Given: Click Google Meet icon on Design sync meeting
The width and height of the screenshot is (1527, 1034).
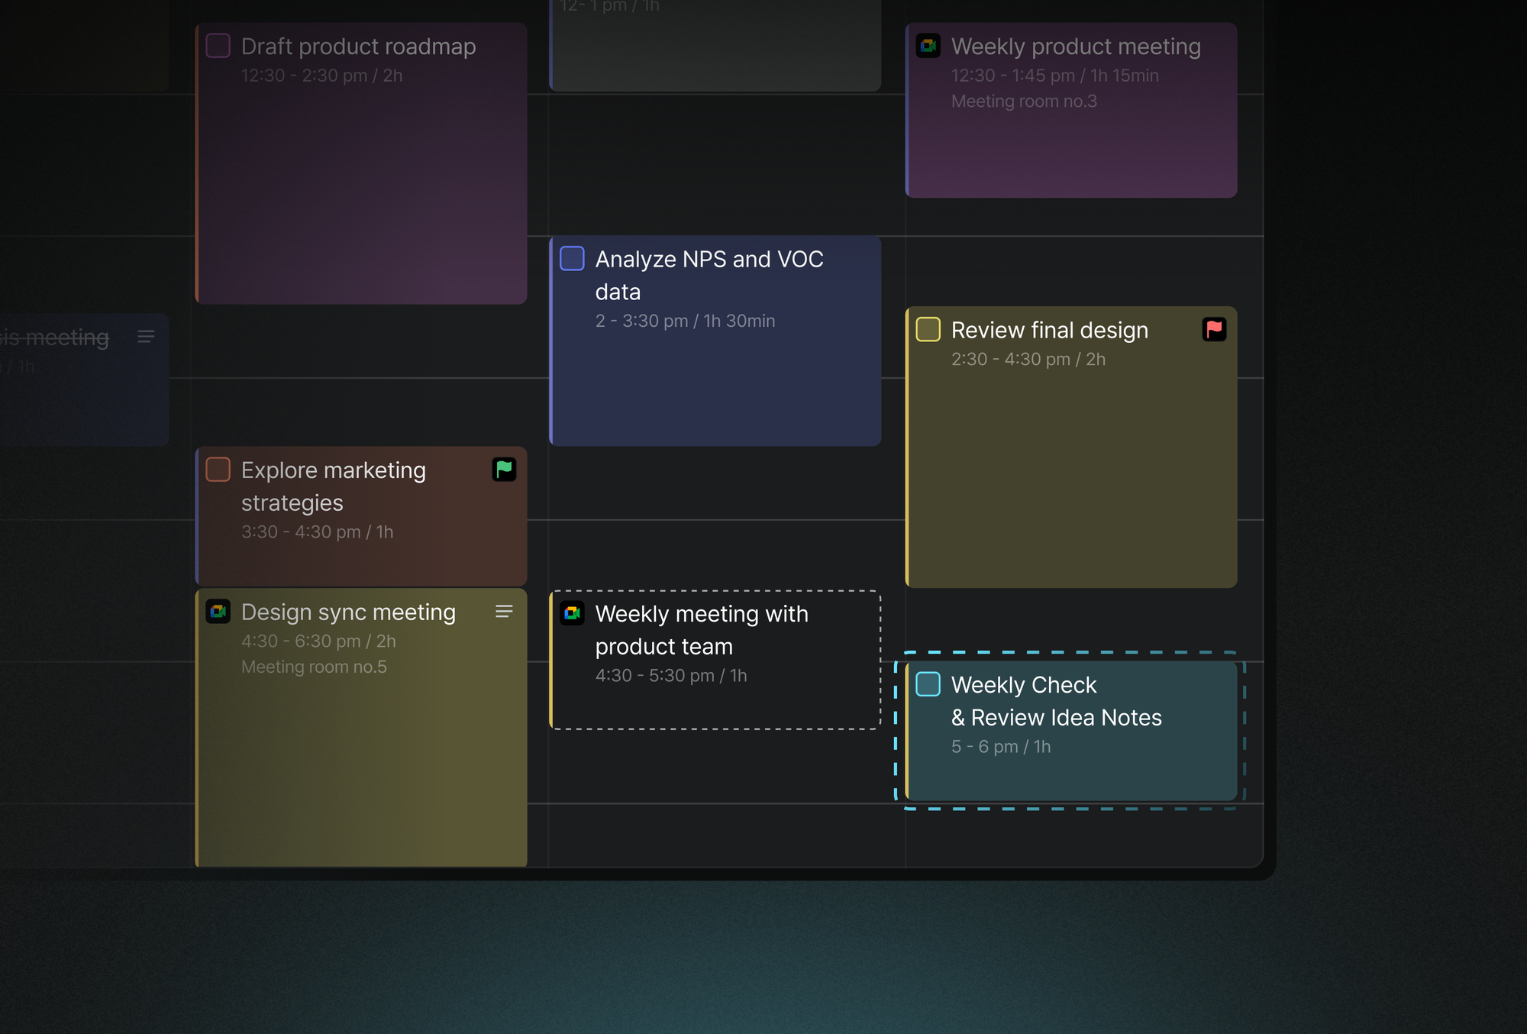Looking at the screenshot, I should [218, 611].
